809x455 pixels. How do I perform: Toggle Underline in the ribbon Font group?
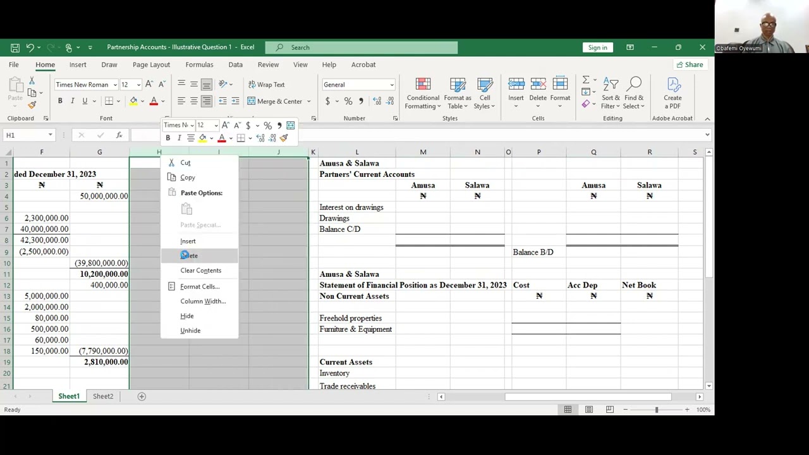click(84, 101)
